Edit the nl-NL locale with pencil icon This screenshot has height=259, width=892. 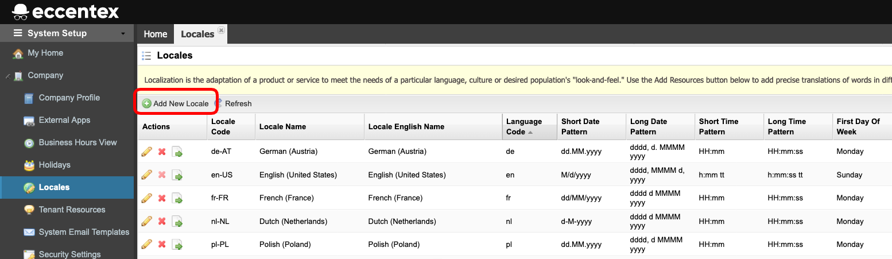click(146, 221)
